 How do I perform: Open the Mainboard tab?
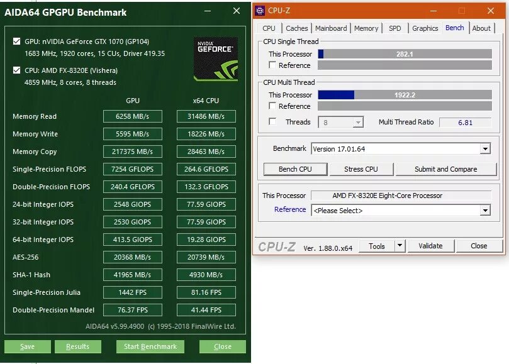tap(331, 28)
